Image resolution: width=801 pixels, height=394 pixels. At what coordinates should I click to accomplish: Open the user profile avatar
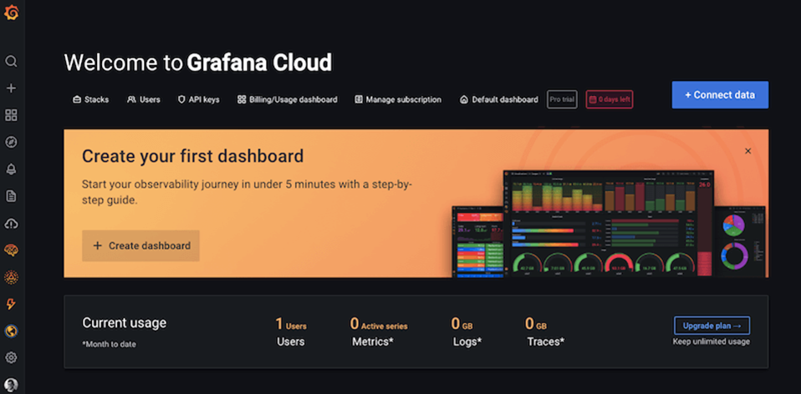(x=12, y=385)
